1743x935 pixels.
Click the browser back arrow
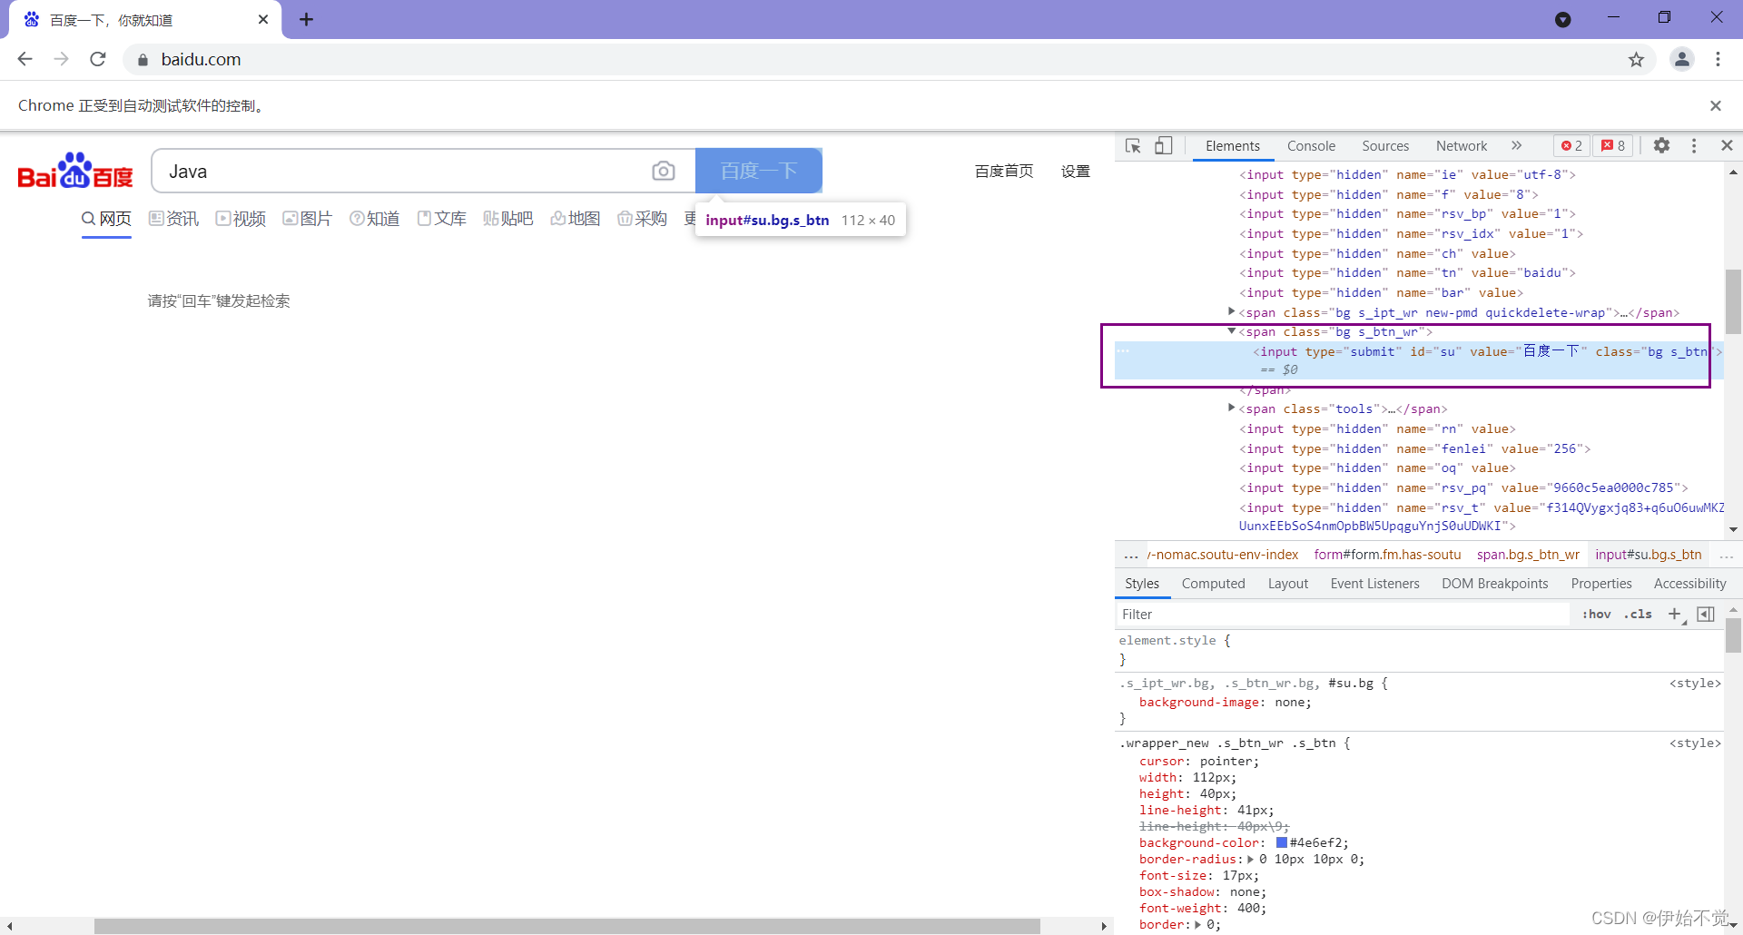pos(25,59)
